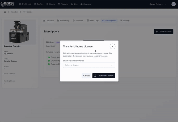Click the Add Addons button
Image resolution: width=178 pixels, height=122 pixels.
pos(163,31)
